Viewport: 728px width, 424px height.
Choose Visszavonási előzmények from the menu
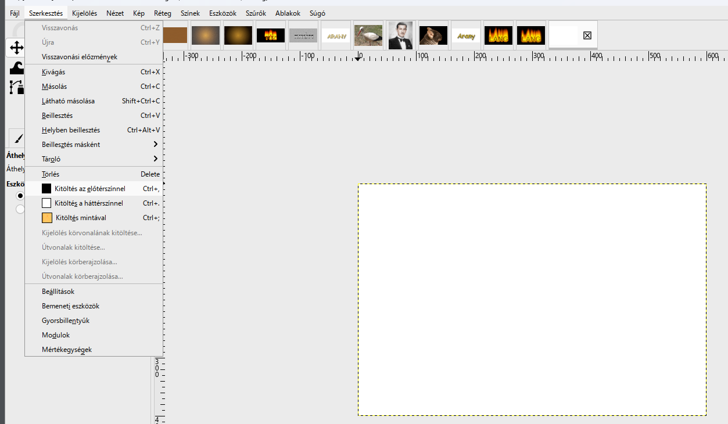pyautogui.click(x=94, y=57)
